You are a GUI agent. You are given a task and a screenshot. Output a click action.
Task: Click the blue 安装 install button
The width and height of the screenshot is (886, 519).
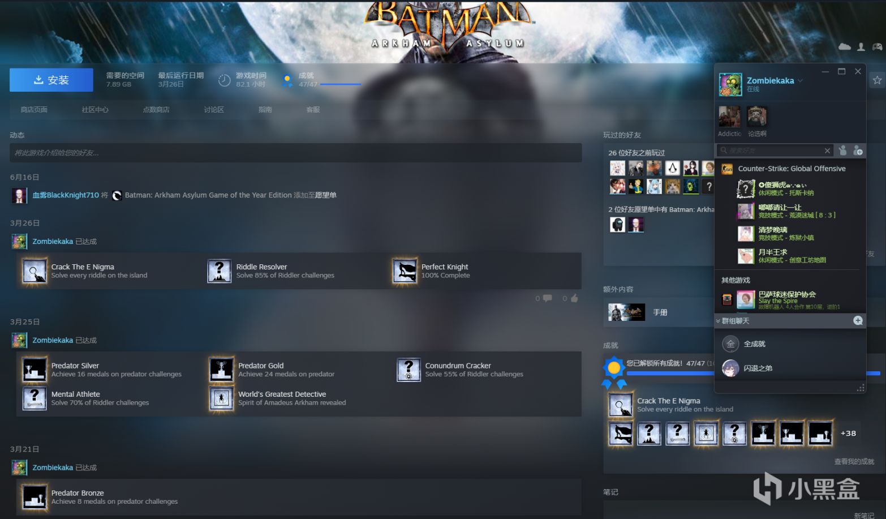(x=51, y=80)
